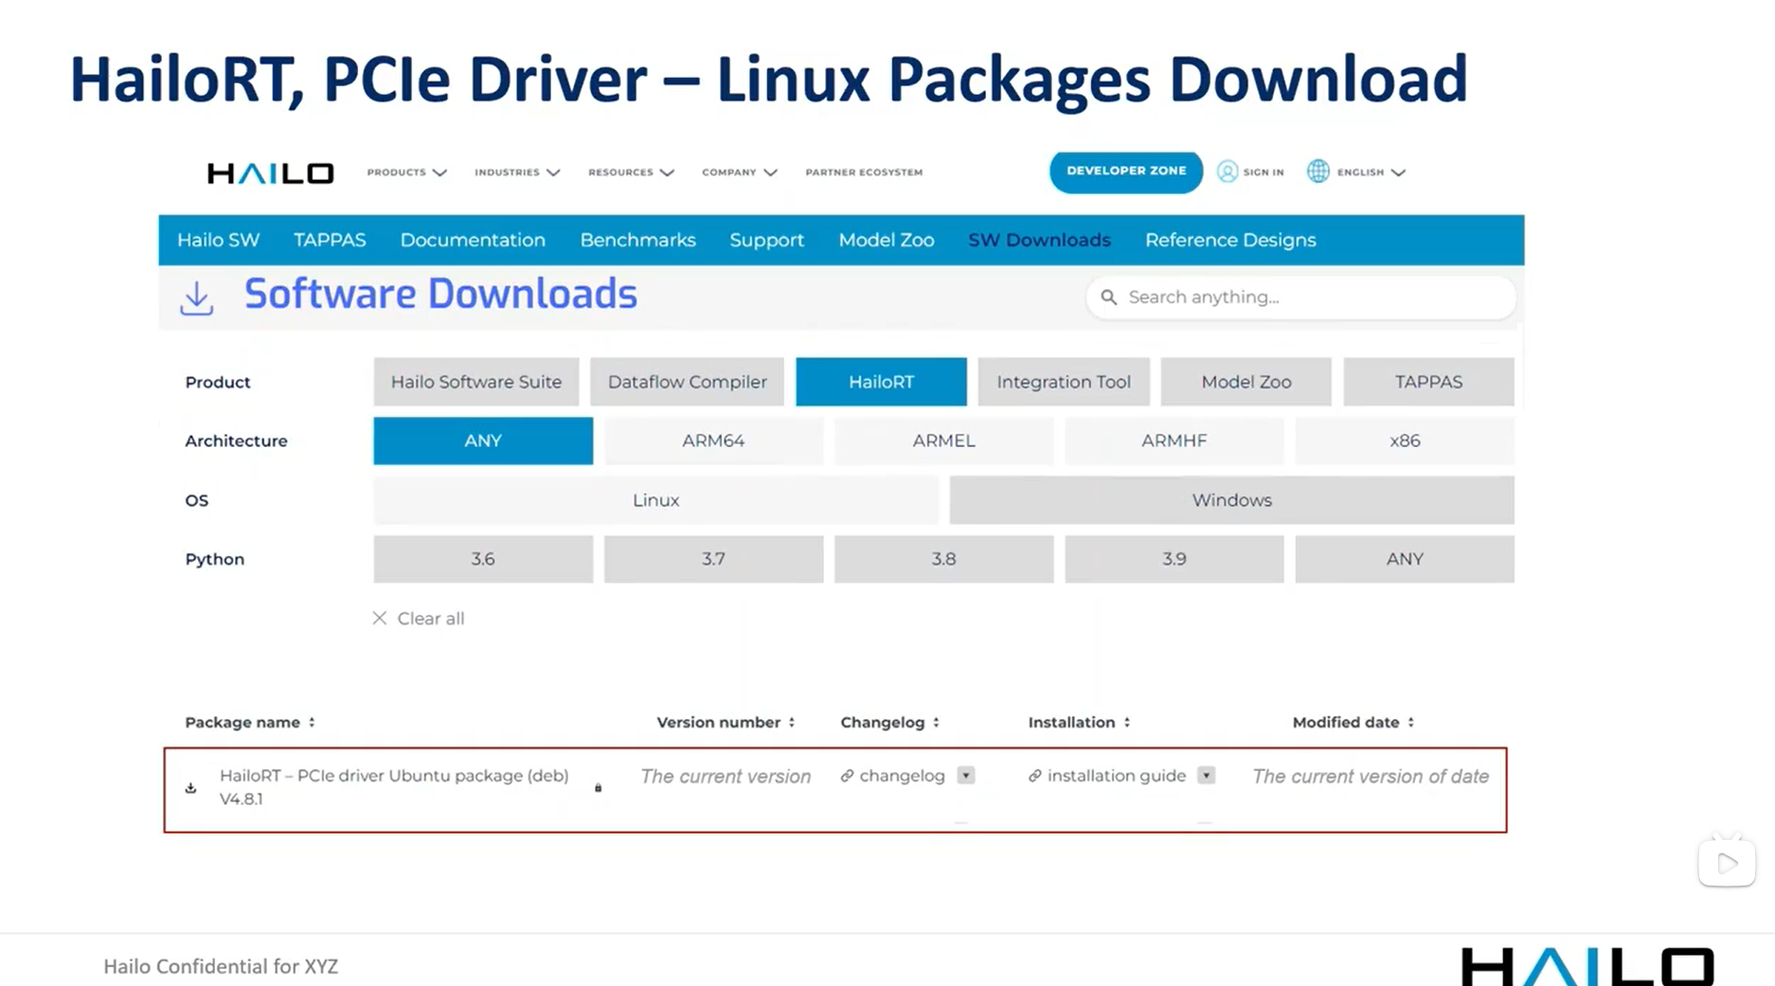1775x986 pixels.
Task: Expand the installation guide dropdown arrow
Action: point(1206,776)
